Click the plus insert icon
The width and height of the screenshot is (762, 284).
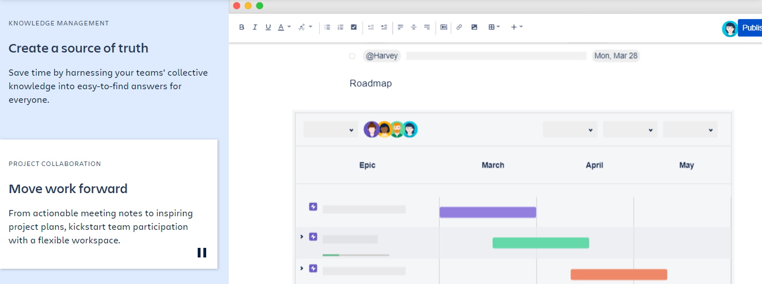click(514, 27)
